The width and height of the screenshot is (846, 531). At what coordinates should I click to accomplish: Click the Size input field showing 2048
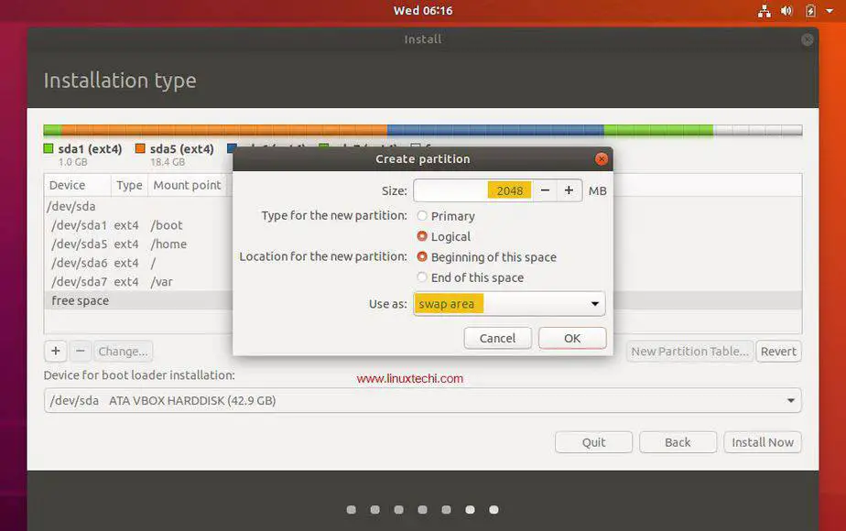click(x=473, y=190)
